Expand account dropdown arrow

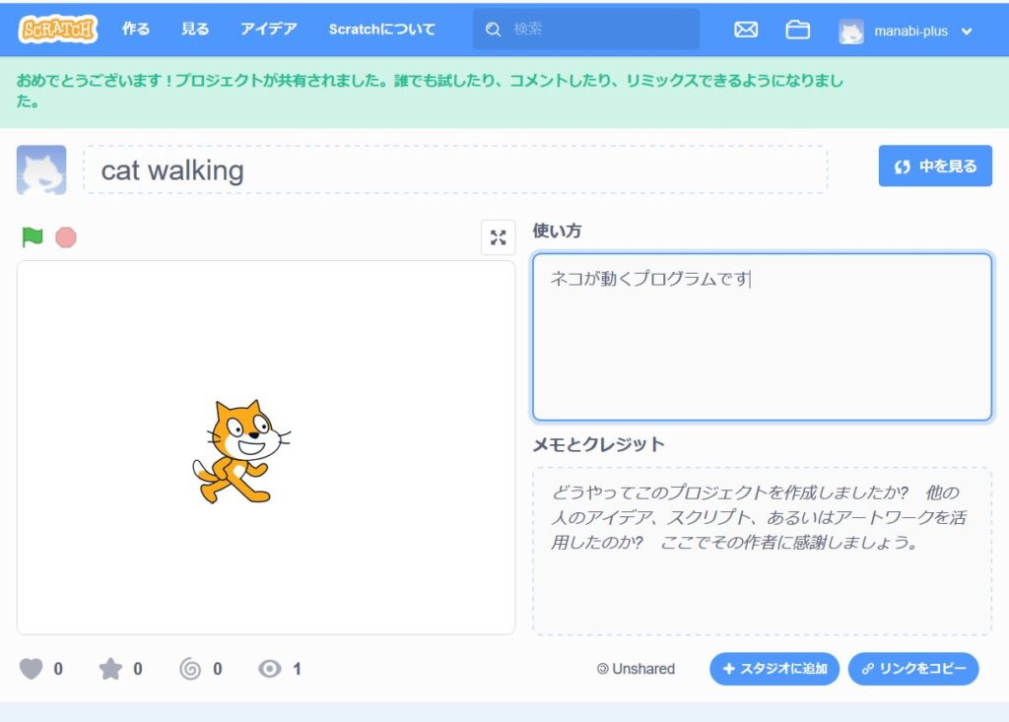(x=966, y=32)
